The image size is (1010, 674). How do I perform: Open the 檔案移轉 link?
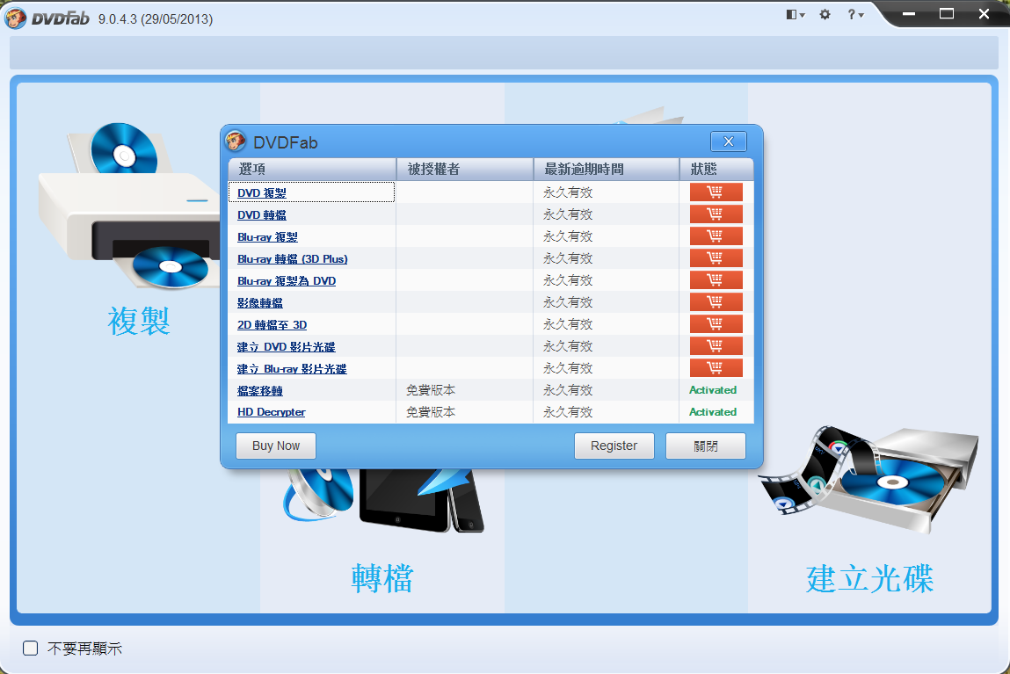coord(259,391)
